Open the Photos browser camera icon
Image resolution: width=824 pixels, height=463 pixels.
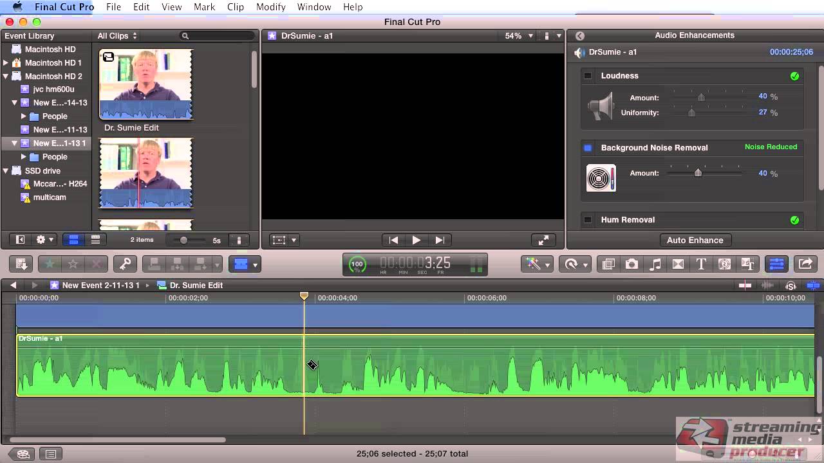632,264
